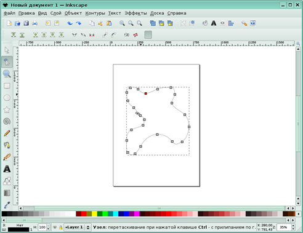
Task: Print the document icon
Action: coord(34,23)
